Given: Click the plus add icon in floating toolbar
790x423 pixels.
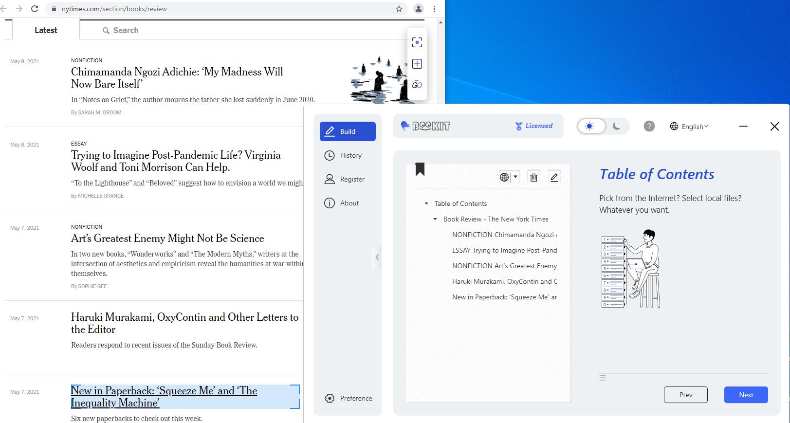Looking at the screenshot, I should point(417,64).
